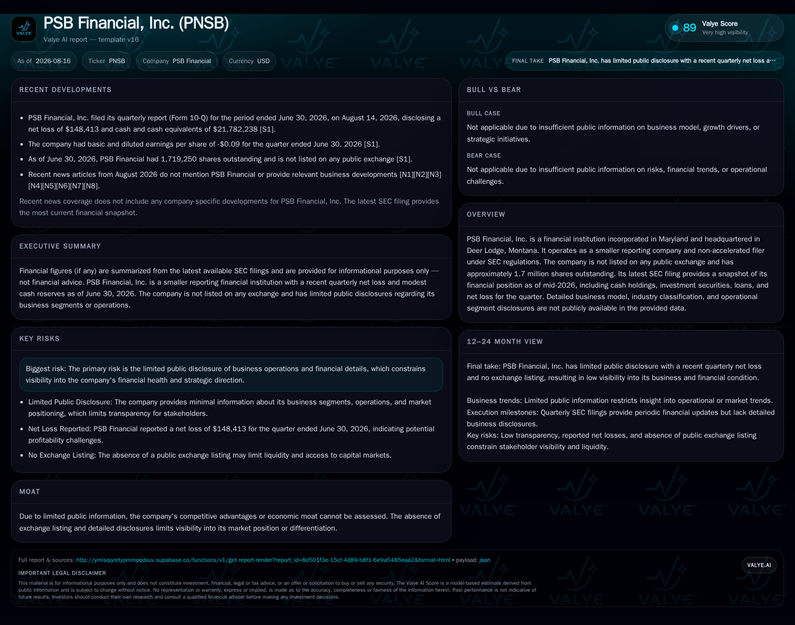795x625 pixels.
Task: Click the Moat paragraph 'Due to limited public information'
Action: pos(230,523)
